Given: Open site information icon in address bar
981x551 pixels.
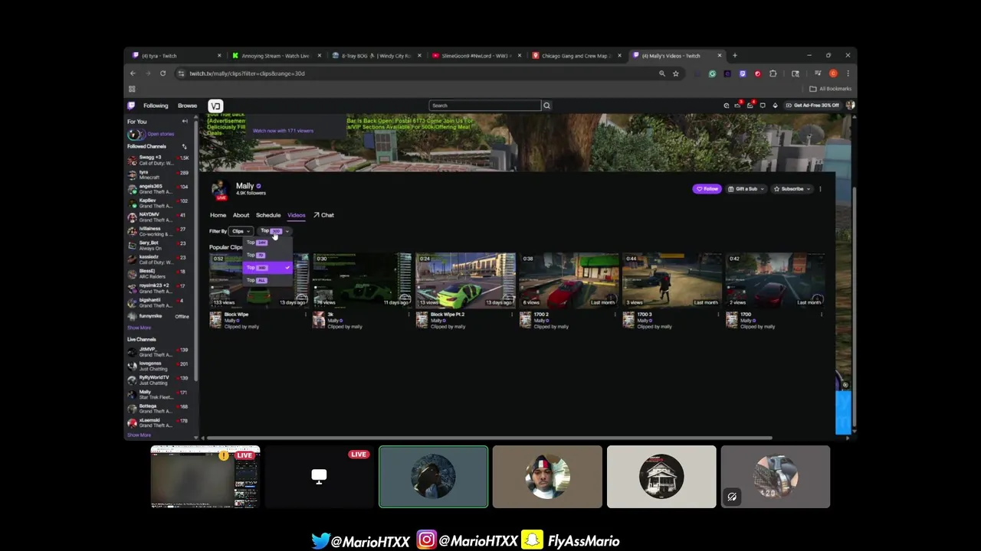Looking at the screenshot, I should tap(181, 73).
